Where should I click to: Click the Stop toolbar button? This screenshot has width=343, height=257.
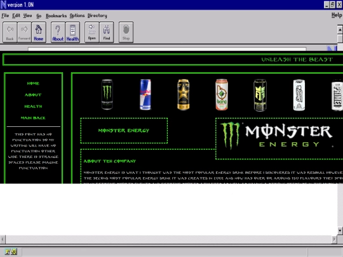(x=126, y=32)
